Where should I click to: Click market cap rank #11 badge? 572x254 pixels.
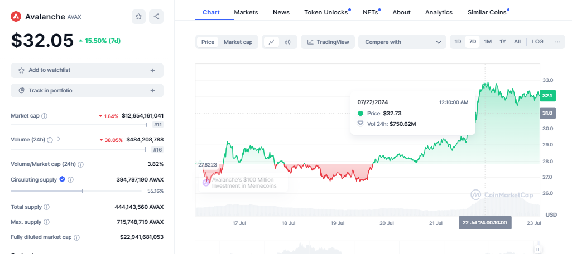tap(157, 125)
